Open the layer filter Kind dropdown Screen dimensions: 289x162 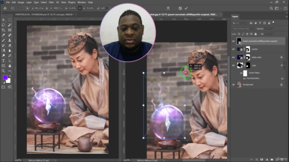240,23
